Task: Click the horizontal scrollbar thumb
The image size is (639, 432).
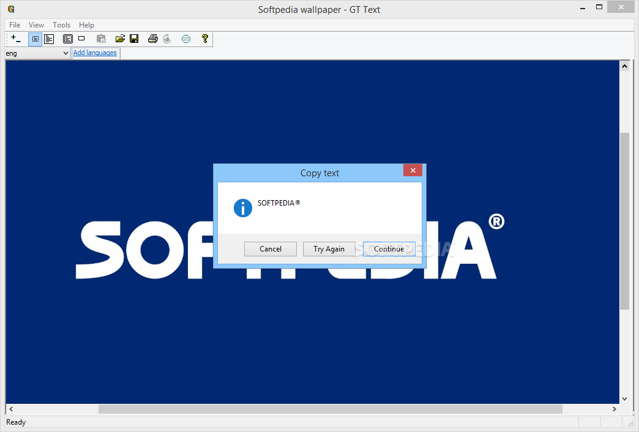Action: 331,409
